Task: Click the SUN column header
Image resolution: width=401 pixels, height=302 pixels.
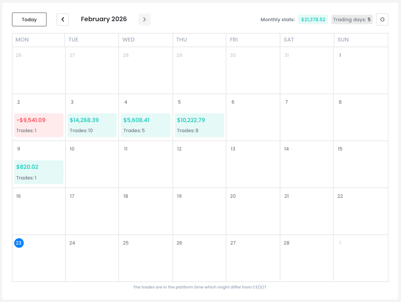Action: (x=343, y=40)
